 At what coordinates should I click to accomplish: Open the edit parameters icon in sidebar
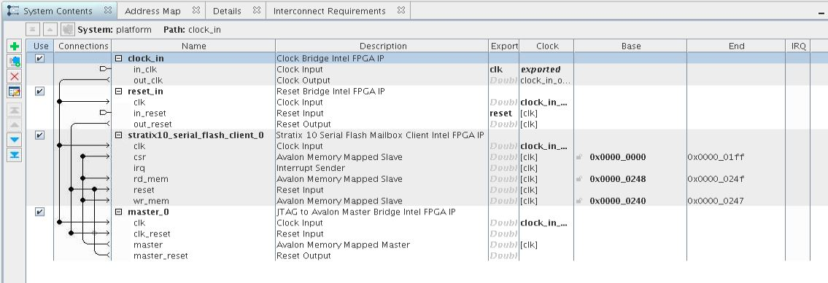tap(15, 92)
